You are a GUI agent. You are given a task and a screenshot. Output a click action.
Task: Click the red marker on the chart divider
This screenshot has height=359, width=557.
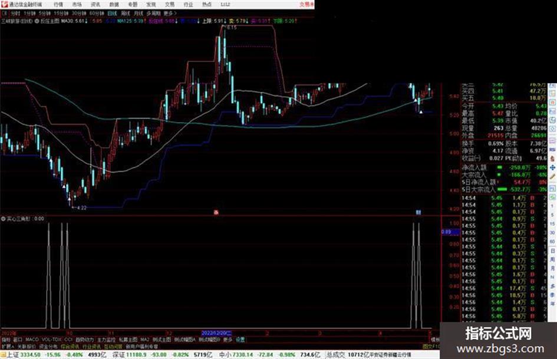(x=216, y=213)
